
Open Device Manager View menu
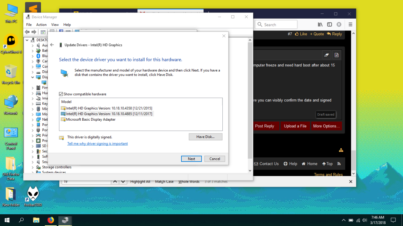[55, 25]
